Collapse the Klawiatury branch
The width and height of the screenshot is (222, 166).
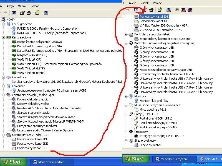tap(3, 77)
